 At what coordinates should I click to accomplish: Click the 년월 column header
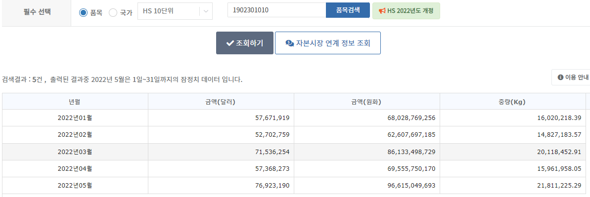[75, 102]
